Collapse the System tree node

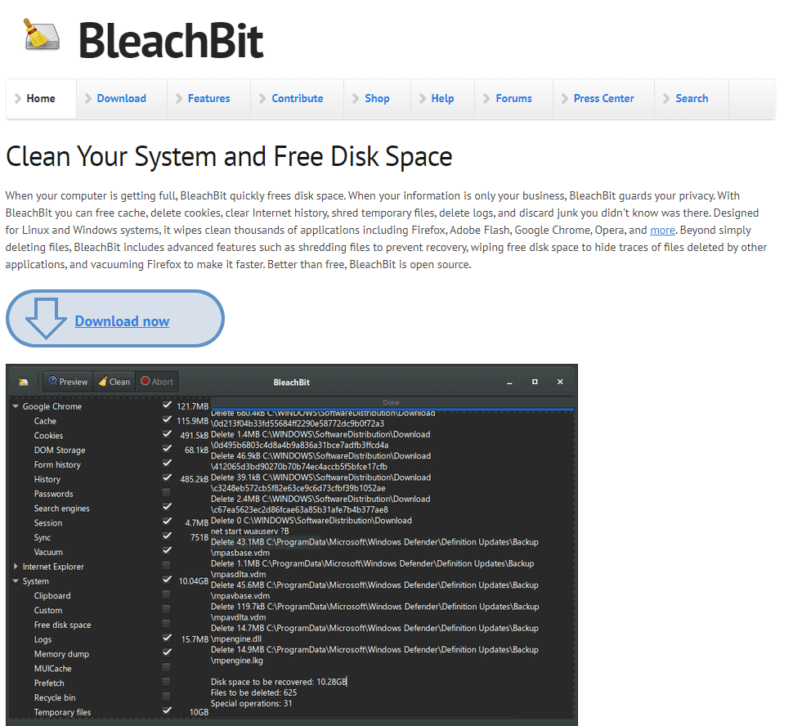coord(16,581)
